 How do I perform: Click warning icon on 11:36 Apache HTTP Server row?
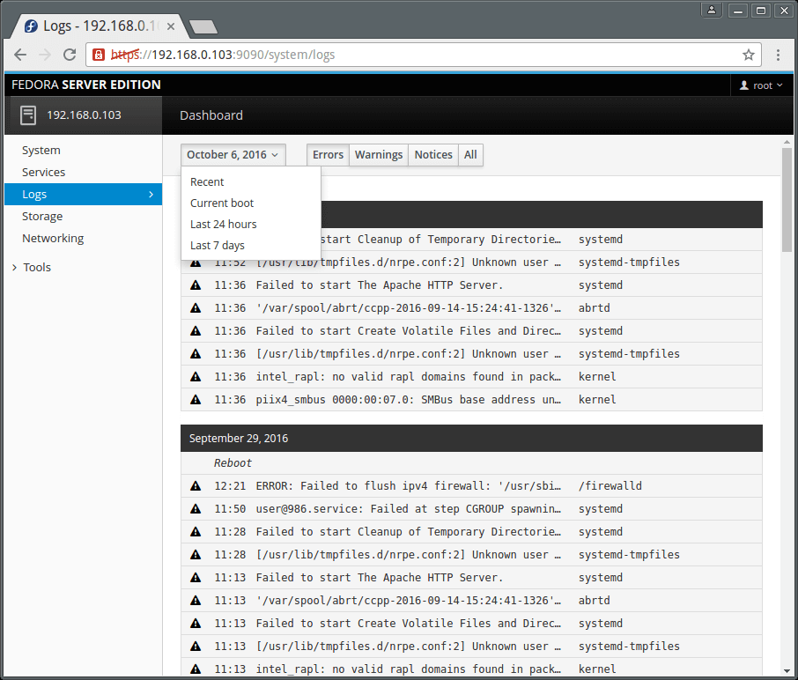click(196, 285)
